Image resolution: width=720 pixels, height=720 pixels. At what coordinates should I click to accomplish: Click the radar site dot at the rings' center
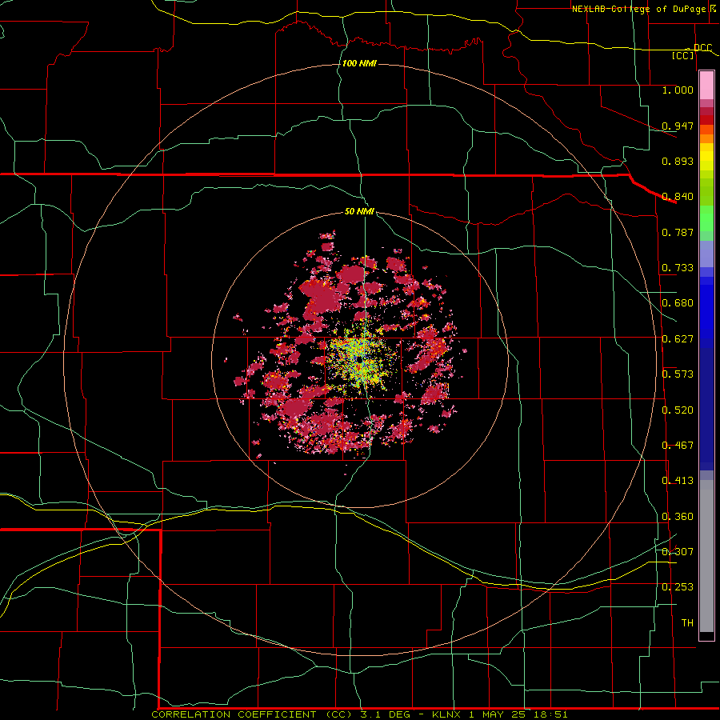tap(359, 361)
